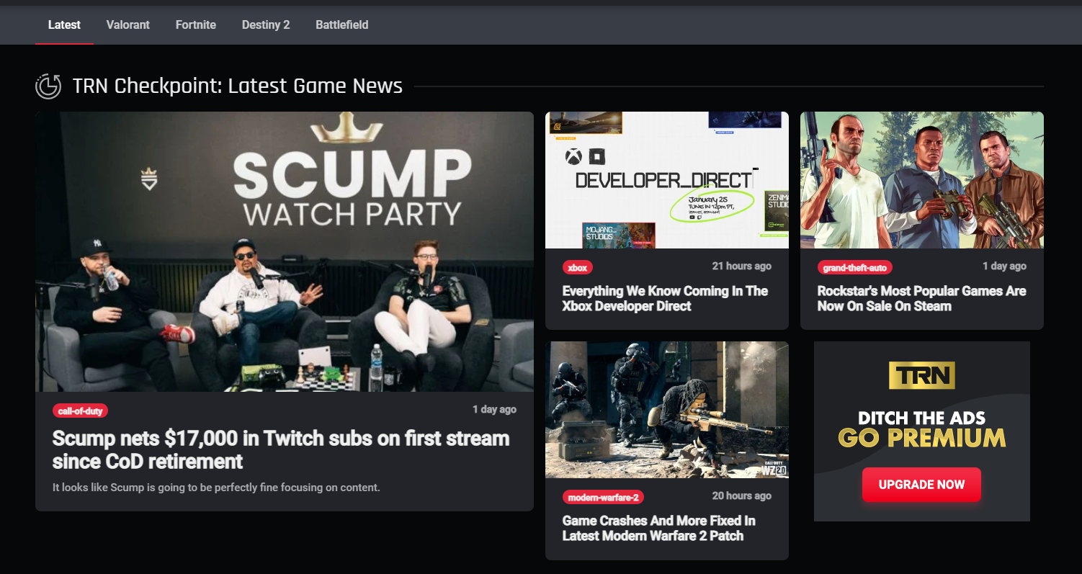Click the '21 hours ago' timestamp
Image resolution: width=1082 pixels, height=574 pixels.
pos(742,266)
